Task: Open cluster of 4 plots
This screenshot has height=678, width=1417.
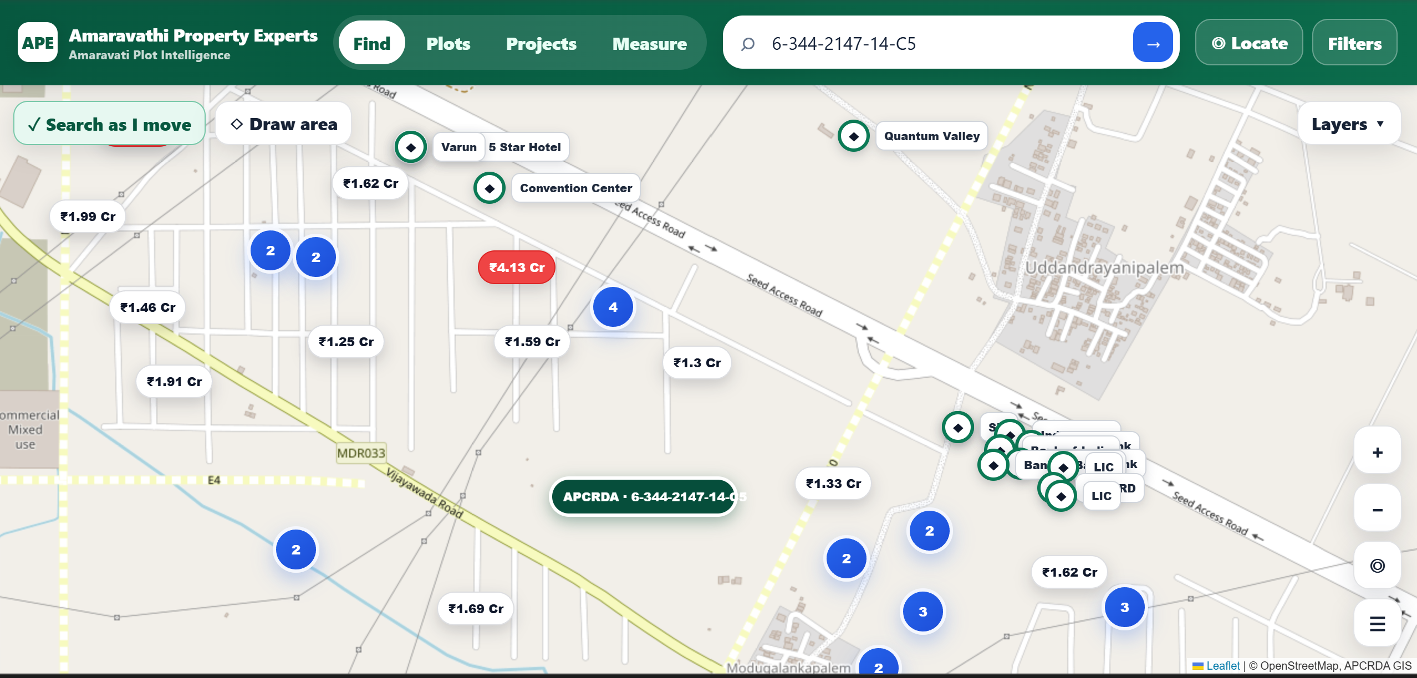Action: [613, 307]
